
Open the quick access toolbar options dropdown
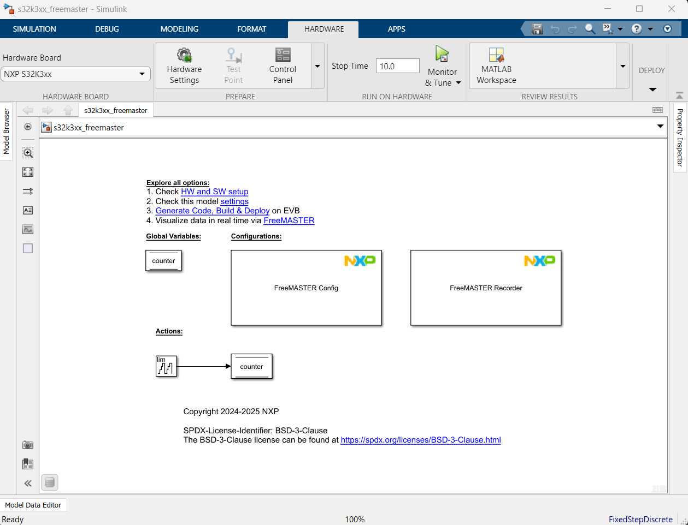pos(667,29)
